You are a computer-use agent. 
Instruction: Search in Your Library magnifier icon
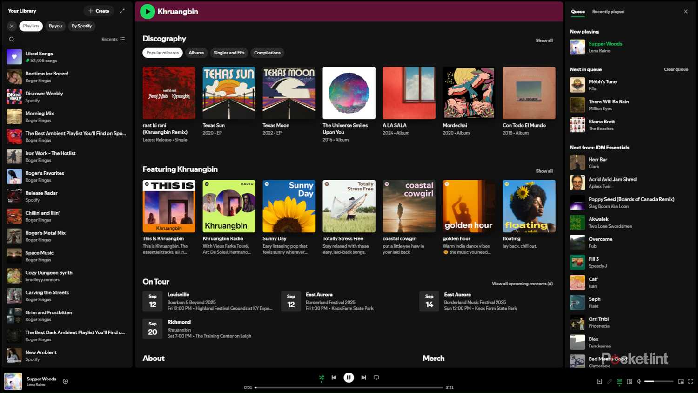[x=12, y=40]
